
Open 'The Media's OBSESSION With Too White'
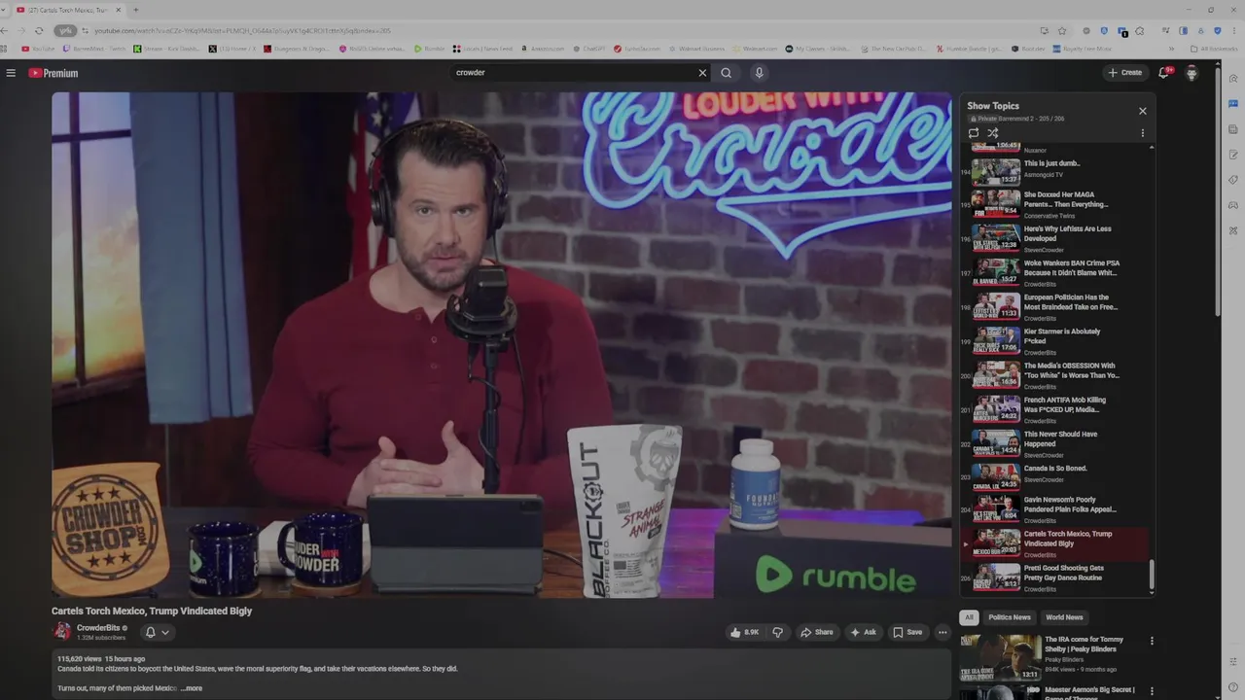tap(1055, 375)
